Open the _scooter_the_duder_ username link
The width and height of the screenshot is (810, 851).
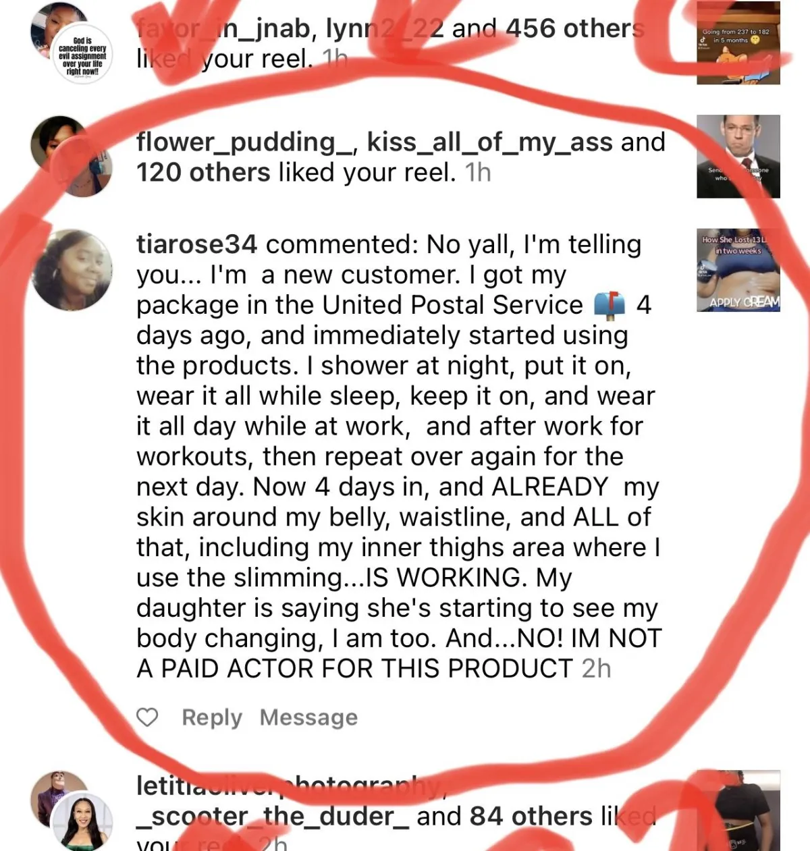[x=272, y=817]
